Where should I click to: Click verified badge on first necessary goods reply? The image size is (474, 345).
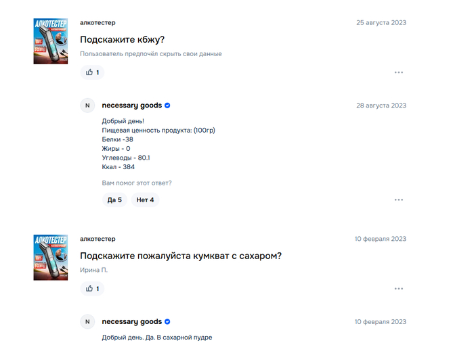(167, 106)
